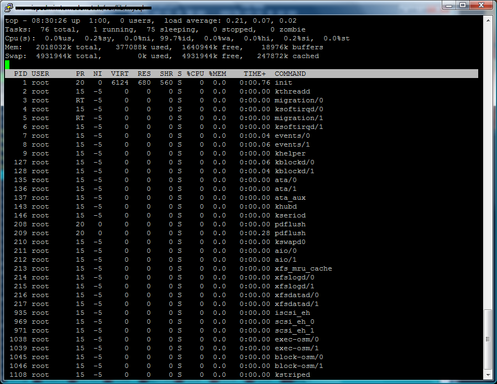
Task: Click the RES column header
Action: coord(144,74)
